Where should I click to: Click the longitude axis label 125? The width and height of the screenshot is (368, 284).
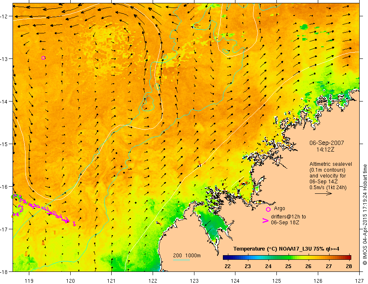click(x=277, y=281)
